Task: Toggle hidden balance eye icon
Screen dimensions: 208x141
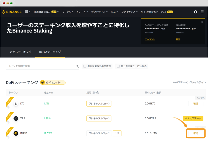Action: (202, 22)
